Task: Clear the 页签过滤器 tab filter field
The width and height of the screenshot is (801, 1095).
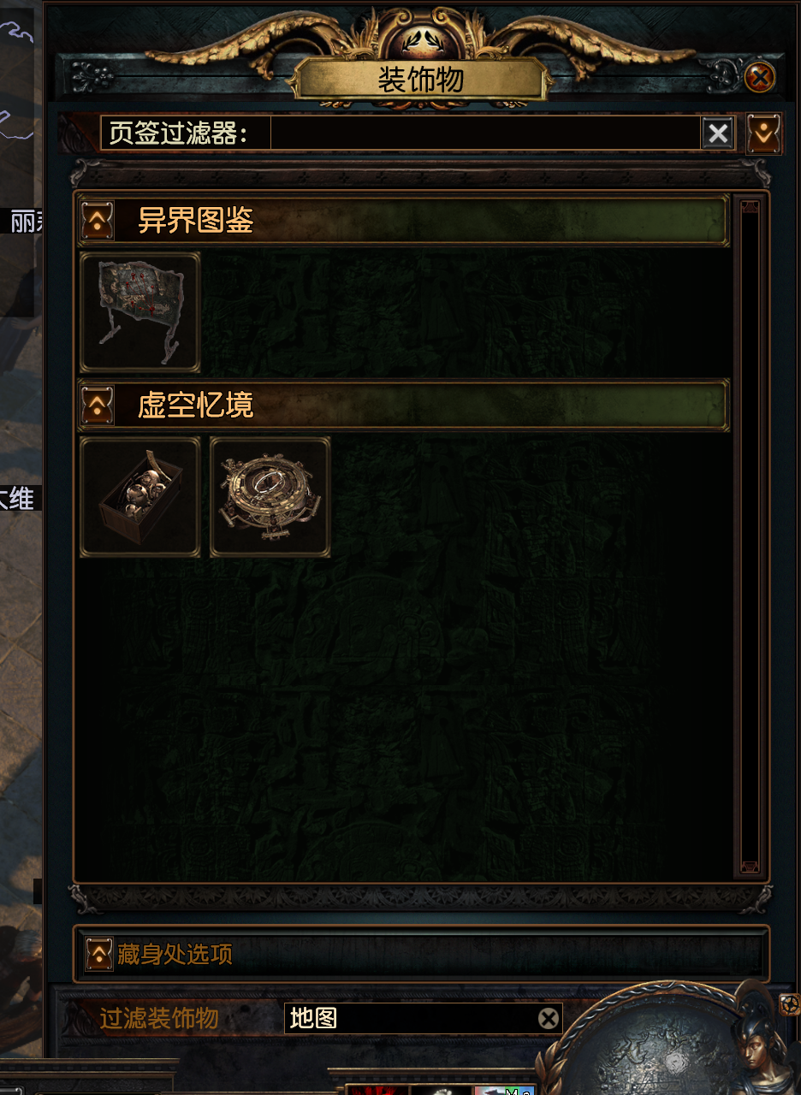Action: pyautogui.click(x=718, y=133)
